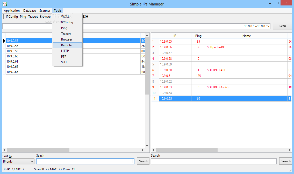Viewport: 294px width, 174px height.
Task: Start scan with the Scan button
Action: (x=282, y=26)
